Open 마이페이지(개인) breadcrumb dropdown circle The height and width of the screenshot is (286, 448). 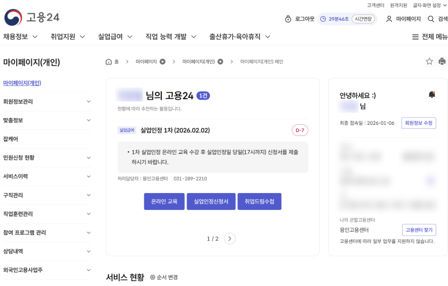coord(220,62)
